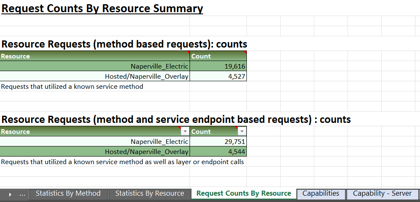Select Naperville_Electric in the first table
The width and height of the screenshot is (420, 202).
(95, 66)
